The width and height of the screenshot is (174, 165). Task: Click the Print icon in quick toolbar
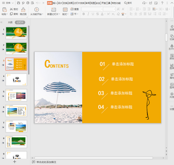(x=28, y=3)
